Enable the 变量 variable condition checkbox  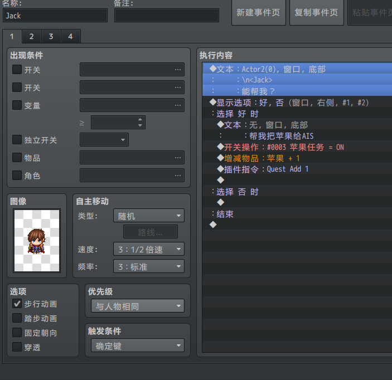(17, 105)
